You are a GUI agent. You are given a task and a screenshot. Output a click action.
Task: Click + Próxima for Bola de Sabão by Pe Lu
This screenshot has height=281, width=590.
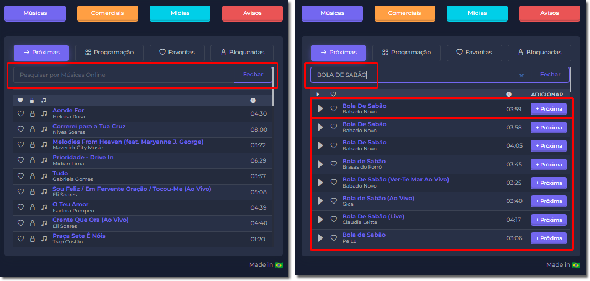549,238
